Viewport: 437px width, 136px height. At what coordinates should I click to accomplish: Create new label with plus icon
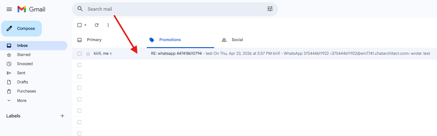62,116
